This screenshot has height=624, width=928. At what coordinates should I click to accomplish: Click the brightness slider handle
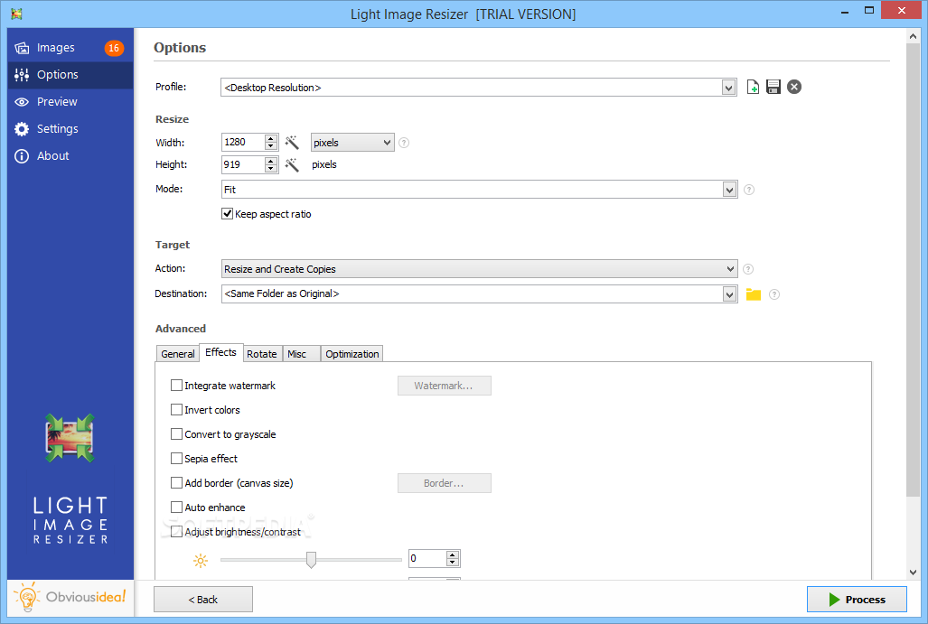tap(312, 560)
